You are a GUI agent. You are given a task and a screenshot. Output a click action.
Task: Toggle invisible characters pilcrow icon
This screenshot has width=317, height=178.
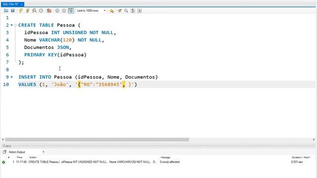(133, 10)
